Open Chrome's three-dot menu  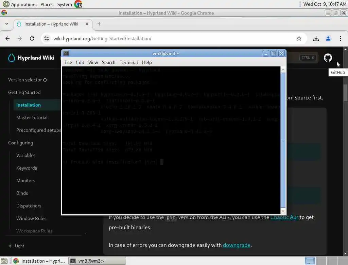(340, 38)
